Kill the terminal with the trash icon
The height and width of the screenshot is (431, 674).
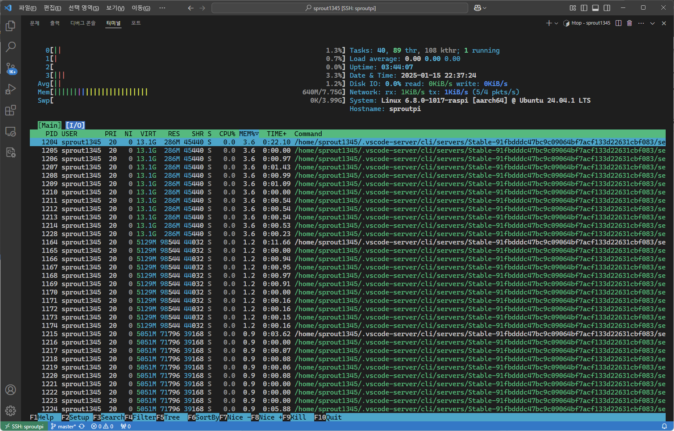(629, 23)
